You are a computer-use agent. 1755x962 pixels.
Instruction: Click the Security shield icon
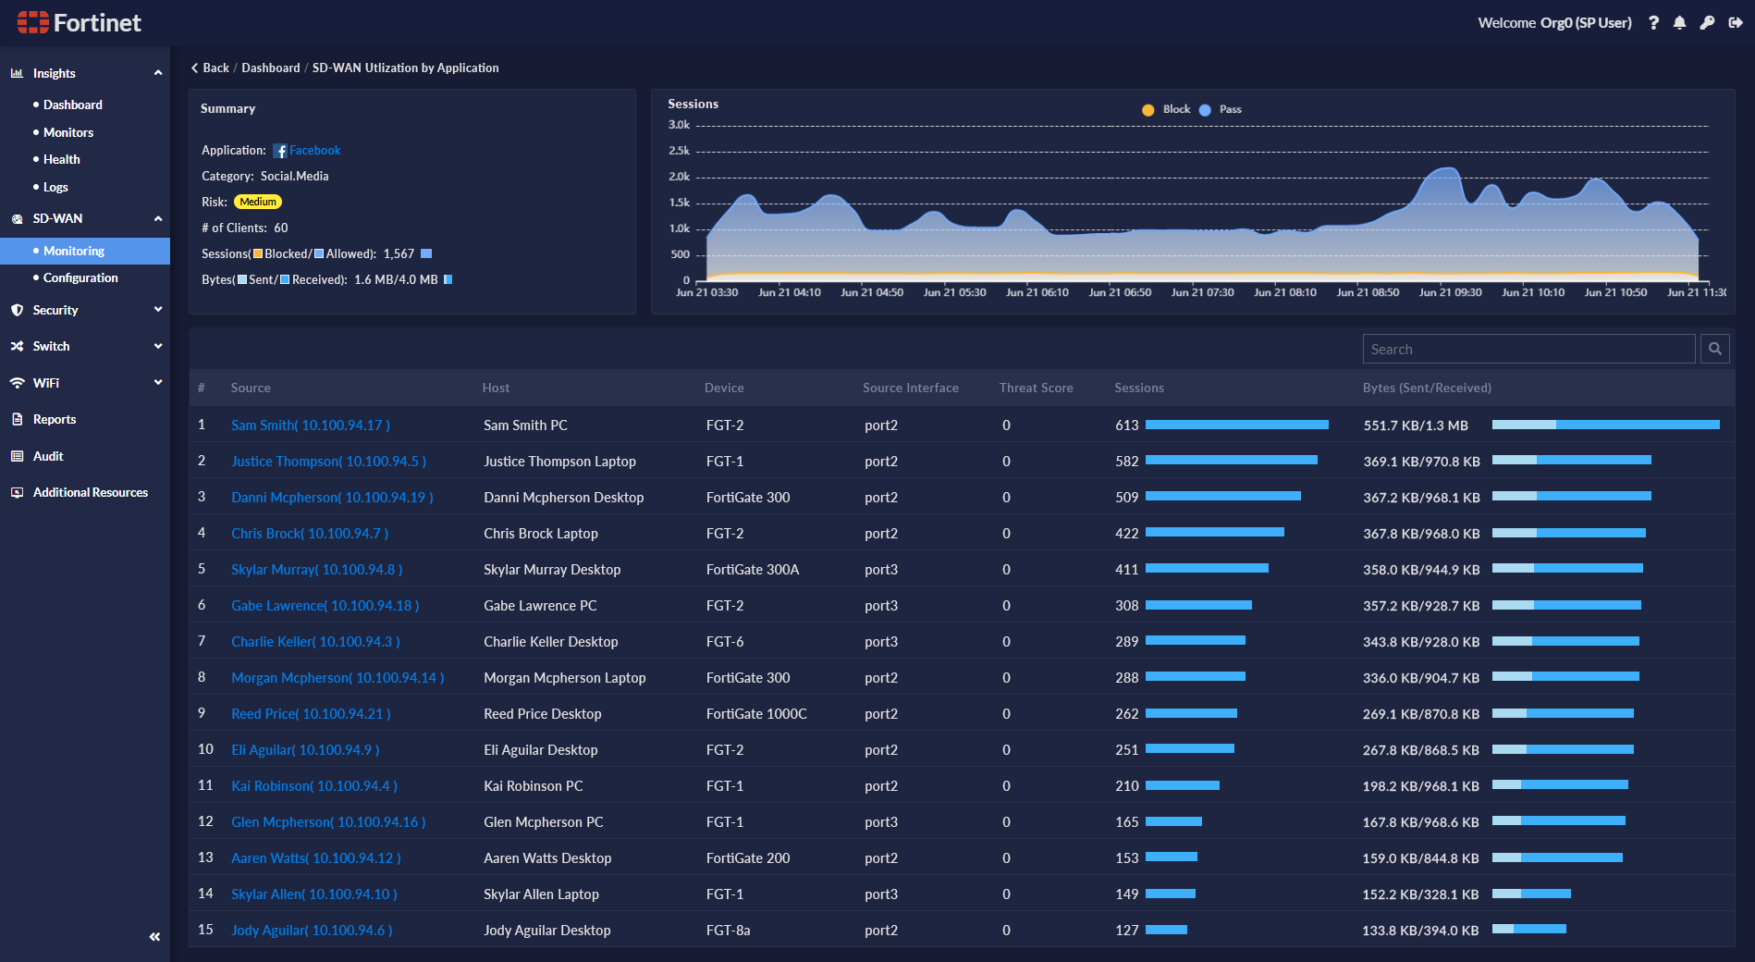coord(17,310)
